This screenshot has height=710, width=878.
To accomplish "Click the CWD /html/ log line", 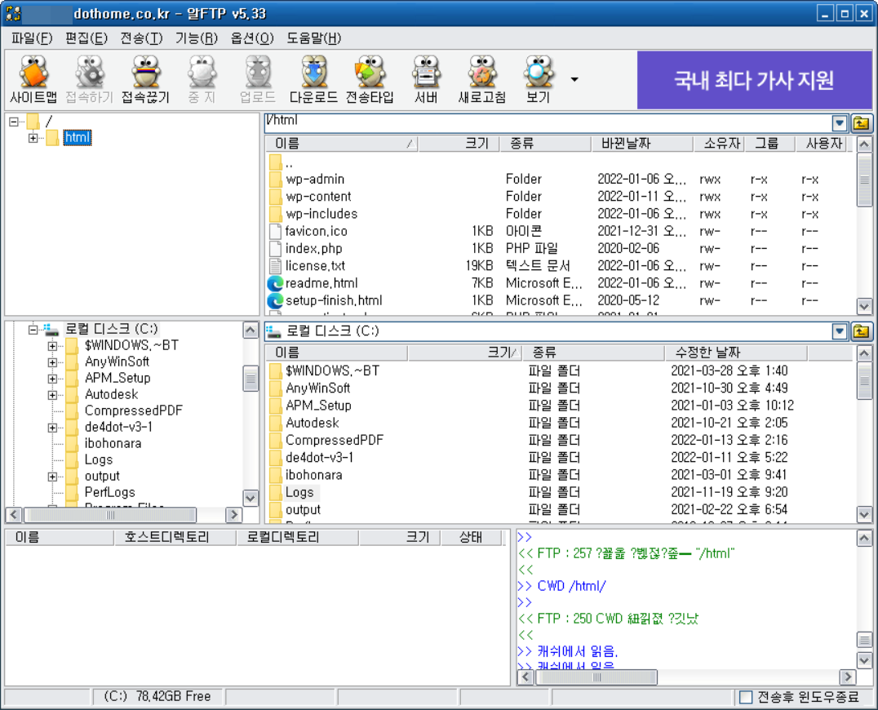I will click(571, 586).
